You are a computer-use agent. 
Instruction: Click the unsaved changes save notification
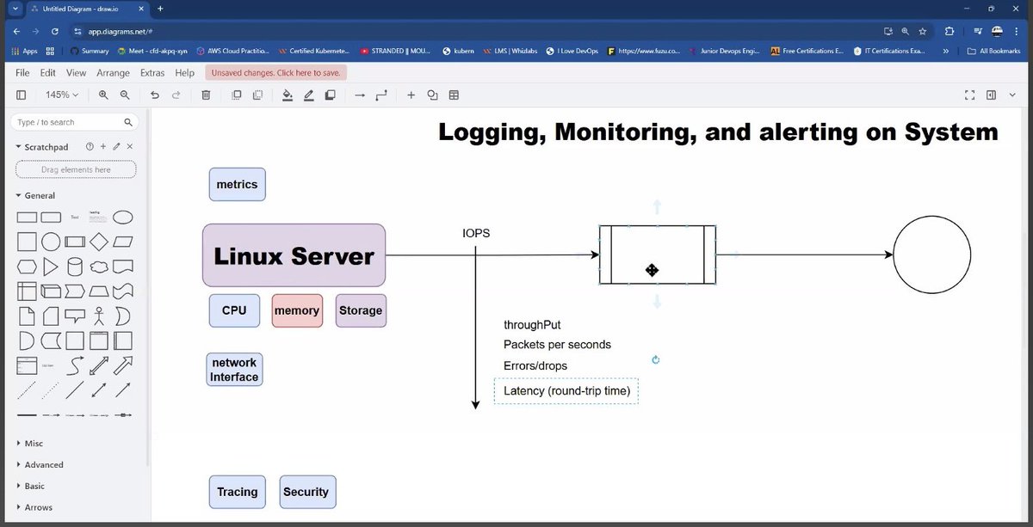(275, 73)
